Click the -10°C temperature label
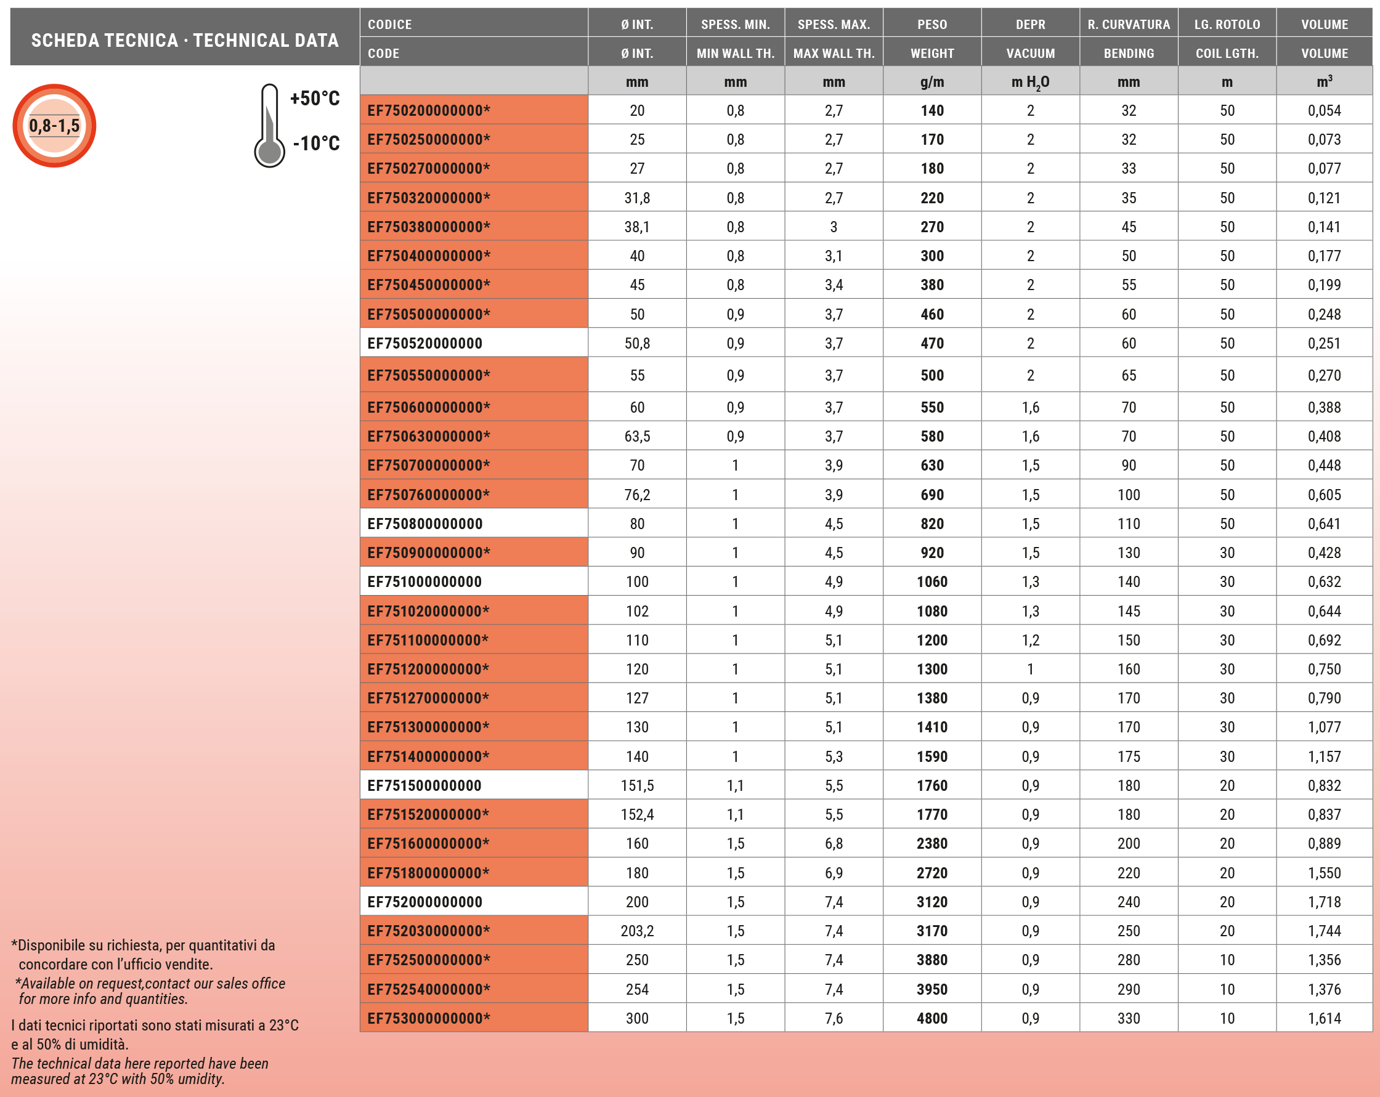Viewport: 1380px width, 1097px height. (x=316, y=144)
